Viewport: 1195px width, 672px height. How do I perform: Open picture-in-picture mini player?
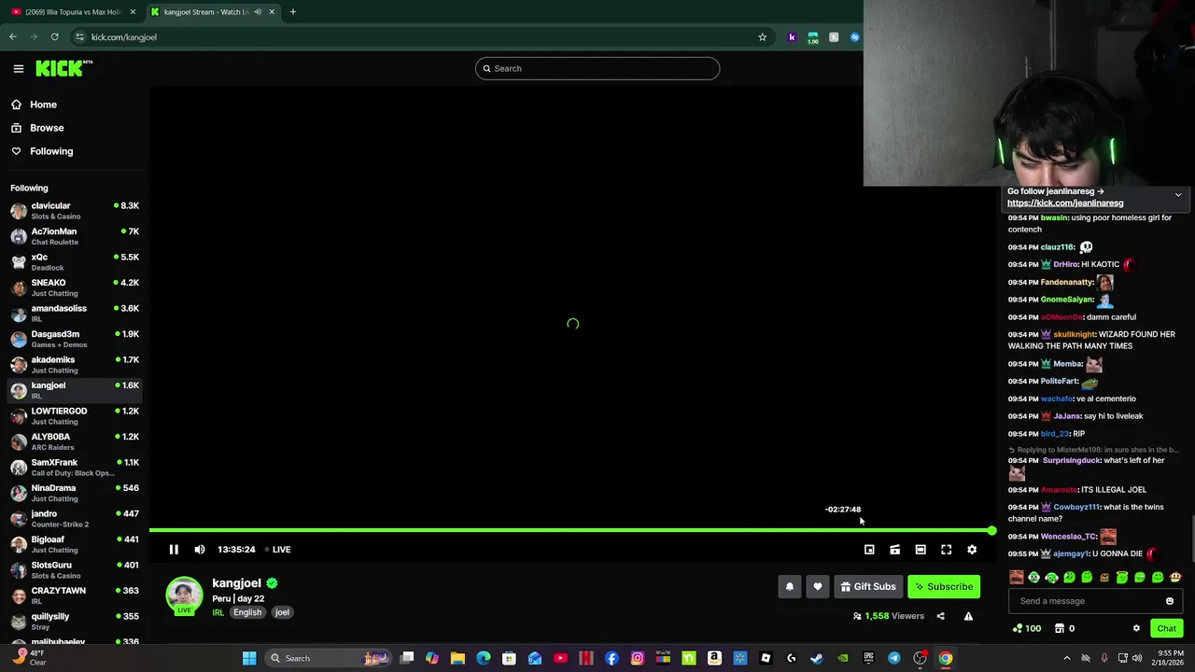pyautogui.click(x=869, y=550)
